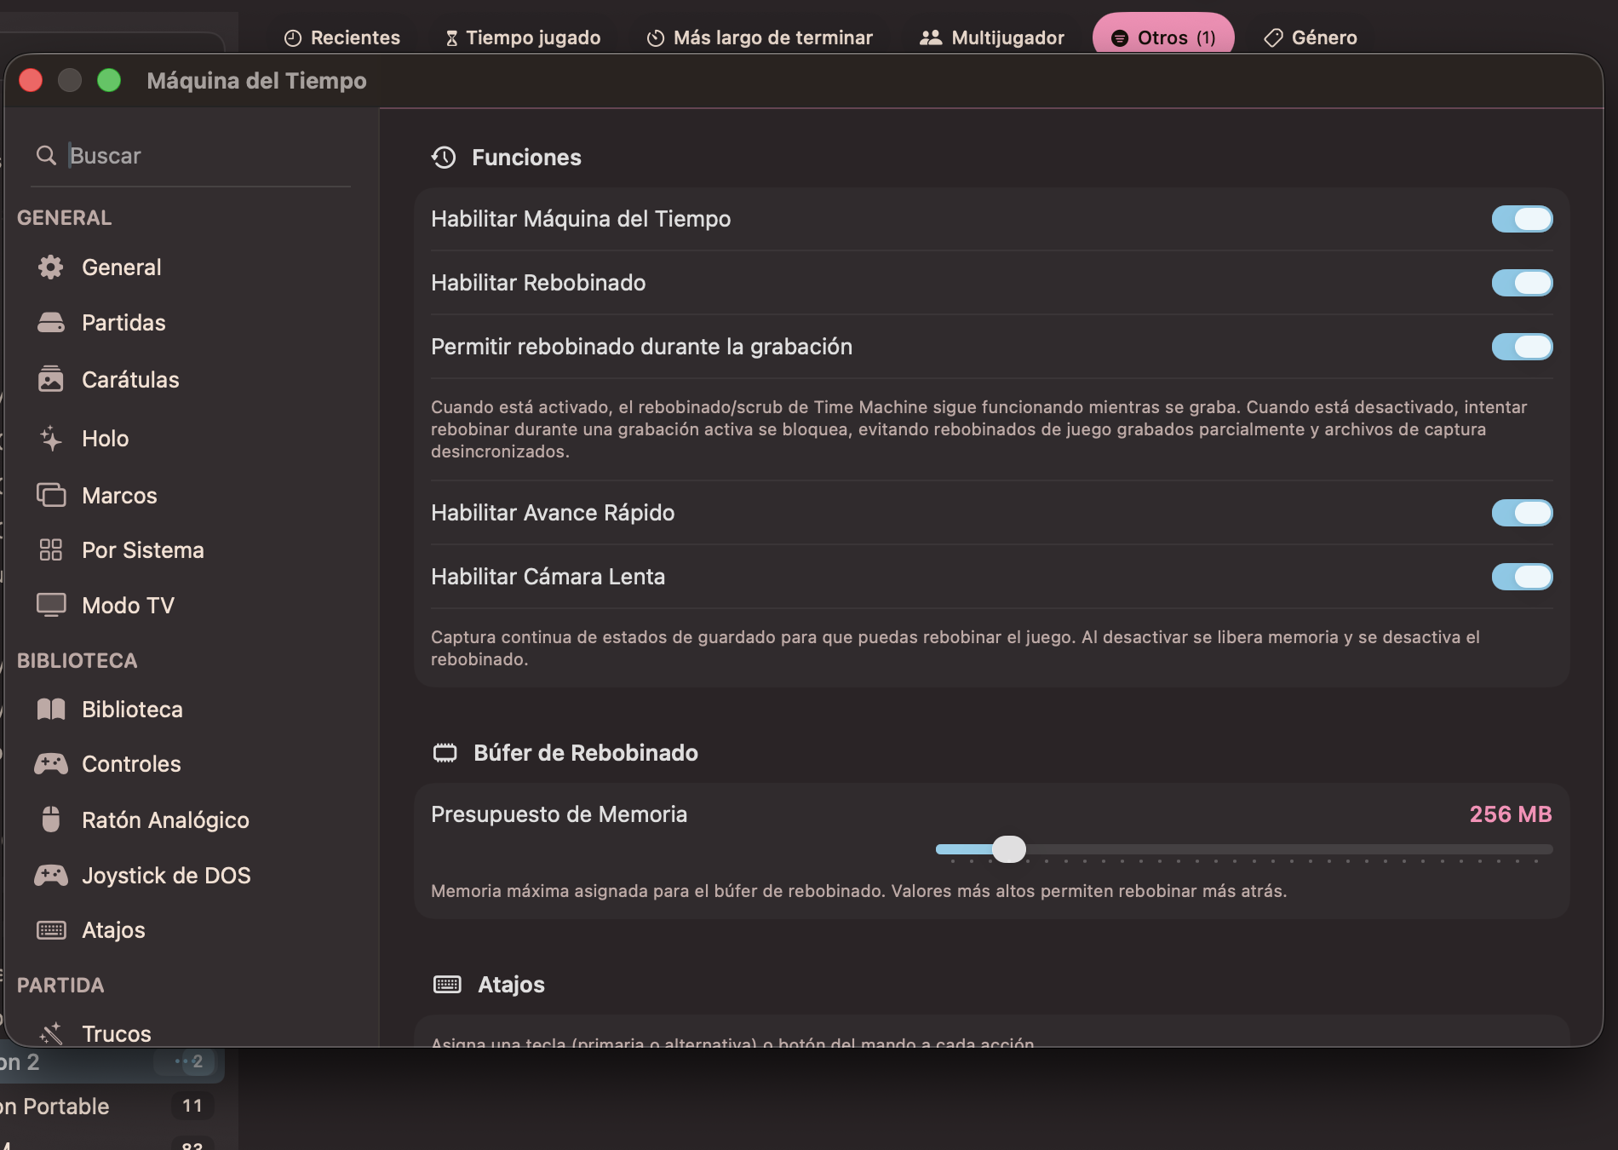
Task: Turn off Habilitar Avance Rápido
Action: point(1522,513)
